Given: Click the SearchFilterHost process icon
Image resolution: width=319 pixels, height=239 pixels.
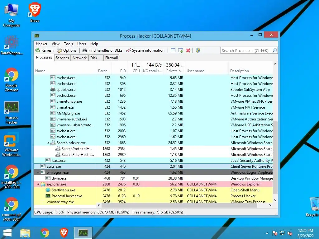Looking at the screenshot, I should [58, 154].
